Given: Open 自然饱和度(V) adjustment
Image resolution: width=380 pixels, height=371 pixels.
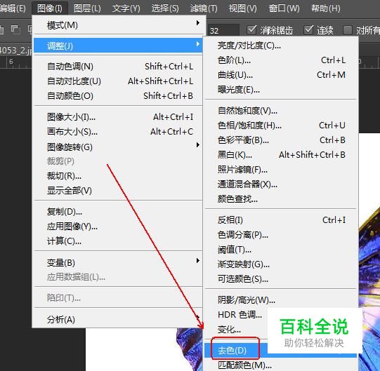Looking at the screenshot, I should 281,111.
